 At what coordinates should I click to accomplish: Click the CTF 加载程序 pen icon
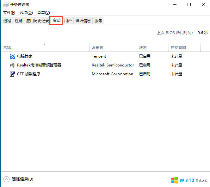13,74
